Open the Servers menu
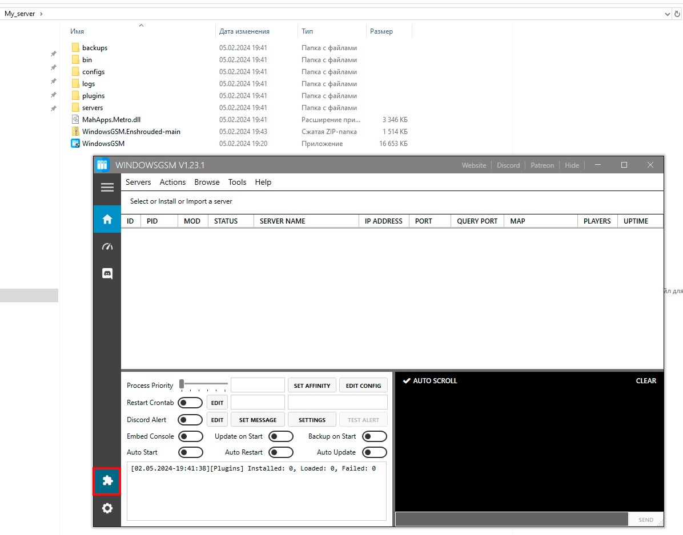The width and height of the screenshot is (683, 535). click(138, 183)
